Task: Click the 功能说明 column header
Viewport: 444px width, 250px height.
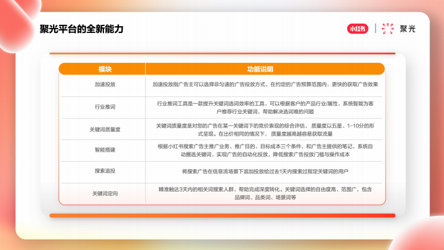Action: point(260,69)
